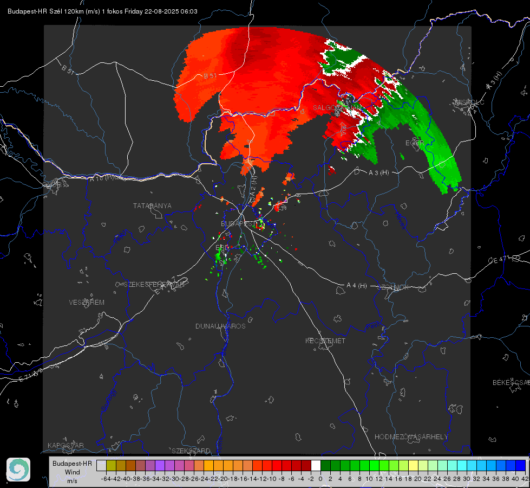This screenshot has height=488, width=530.
Task: Click the BÉKÉSCSABA city label
Action: (511, 383)
